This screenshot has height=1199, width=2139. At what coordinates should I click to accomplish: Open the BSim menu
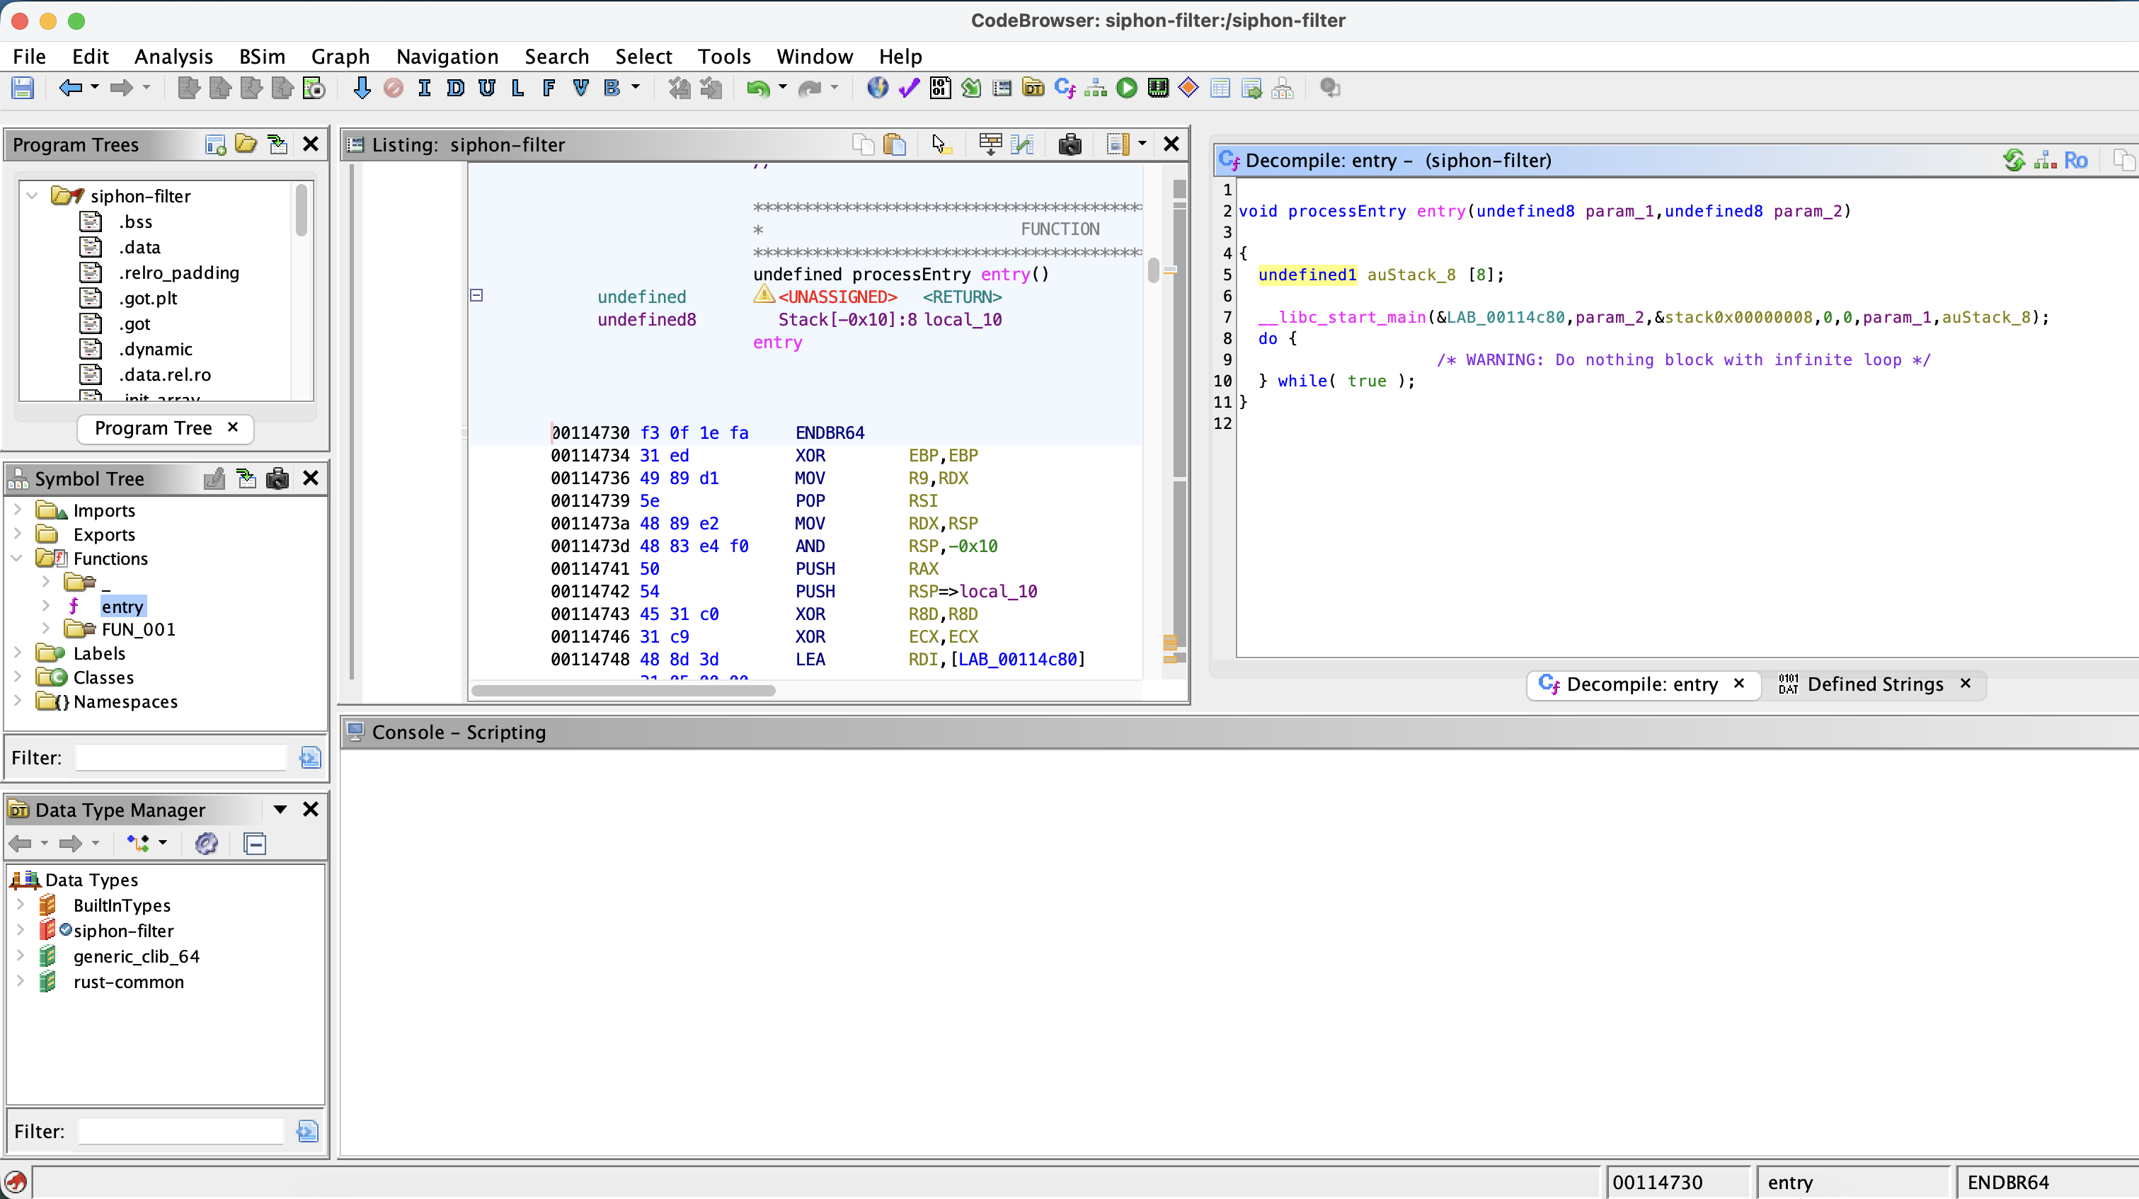262,57
